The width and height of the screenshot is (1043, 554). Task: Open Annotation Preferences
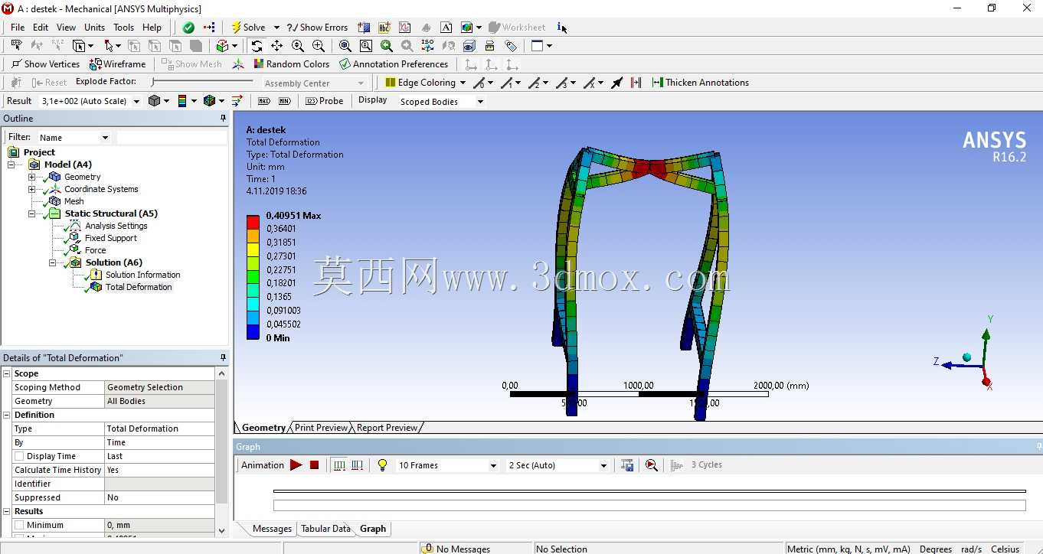(394, 64)
